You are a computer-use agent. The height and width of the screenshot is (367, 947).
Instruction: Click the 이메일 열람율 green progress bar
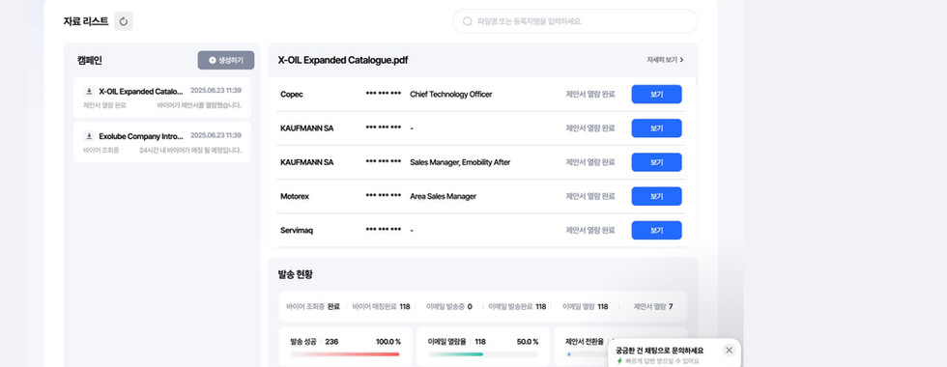point(482,354)
